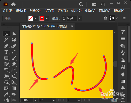Open the 编辑(E) menu
The image size is (131, 103).
[21, 11]
